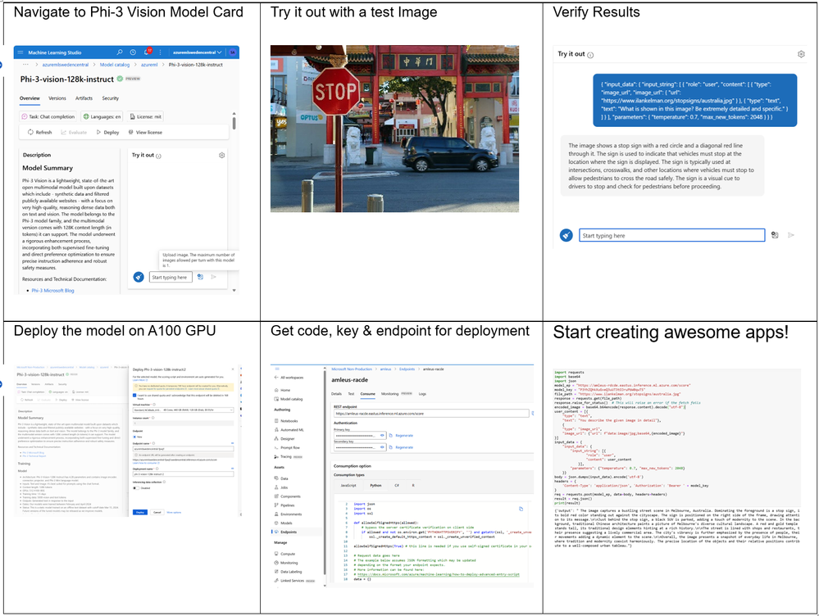
Task: Open the Test tab of amleus-racde
Action: (x=351, y=394)
